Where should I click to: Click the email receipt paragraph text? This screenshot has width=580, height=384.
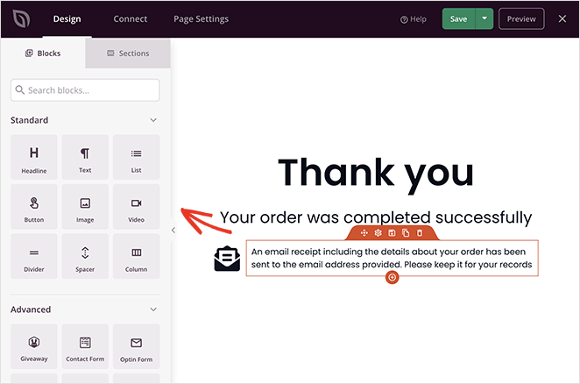(392, 258)
